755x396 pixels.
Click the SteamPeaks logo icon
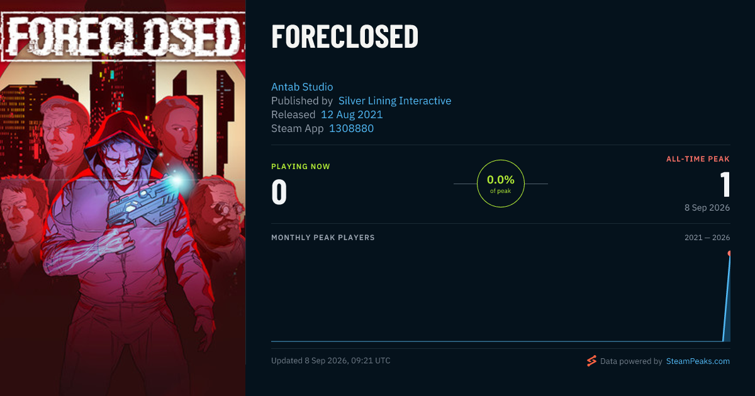pos(591,361)
